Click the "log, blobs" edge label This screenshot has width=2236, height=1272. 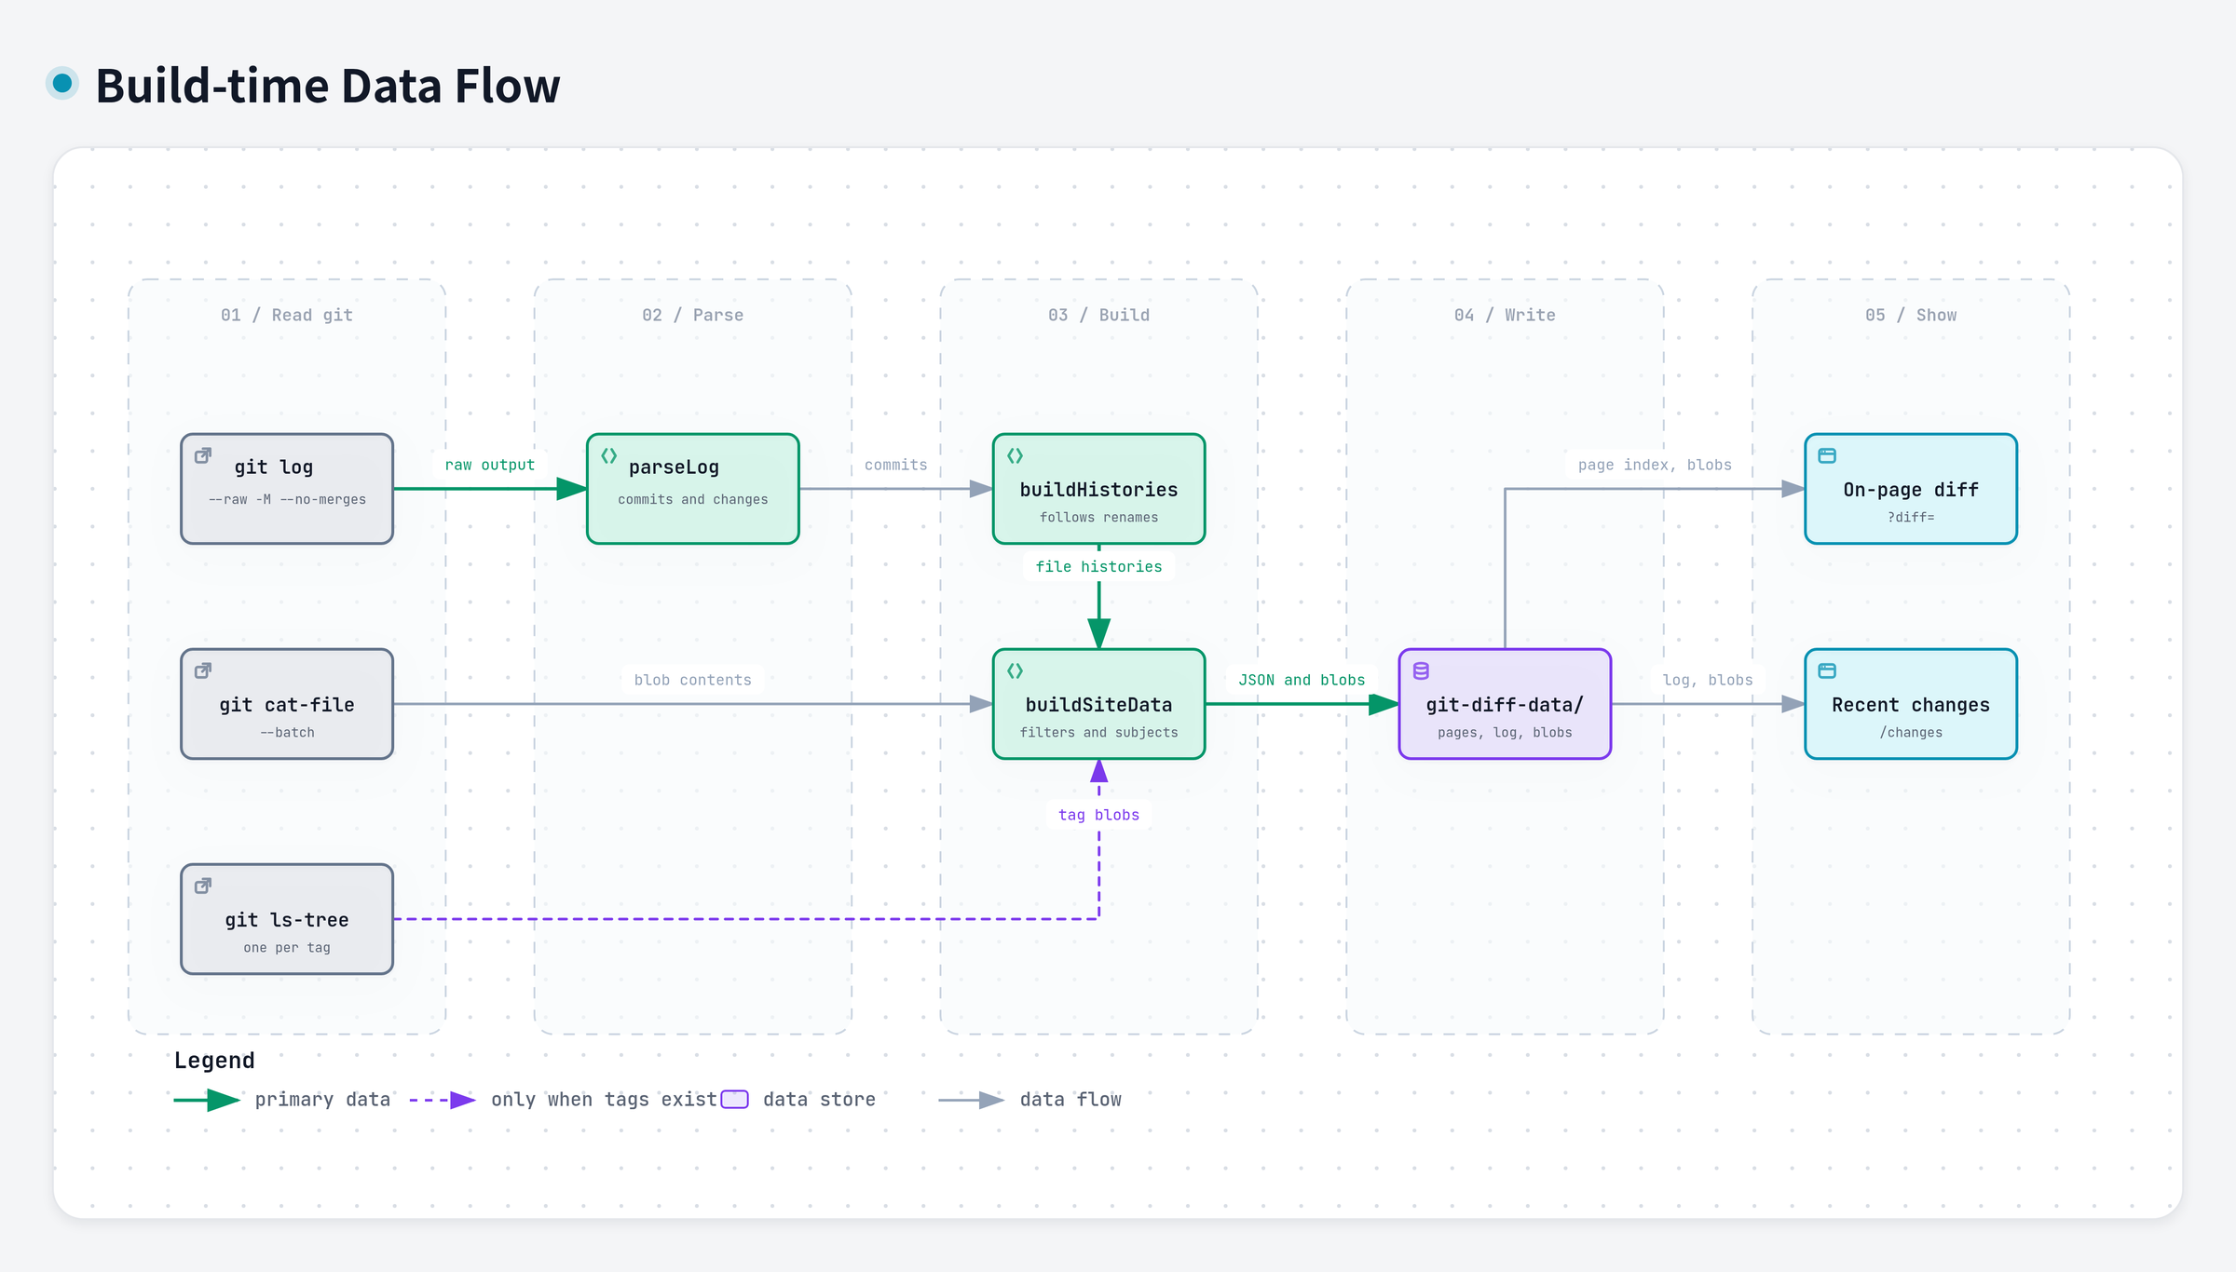pos(1708,680)
